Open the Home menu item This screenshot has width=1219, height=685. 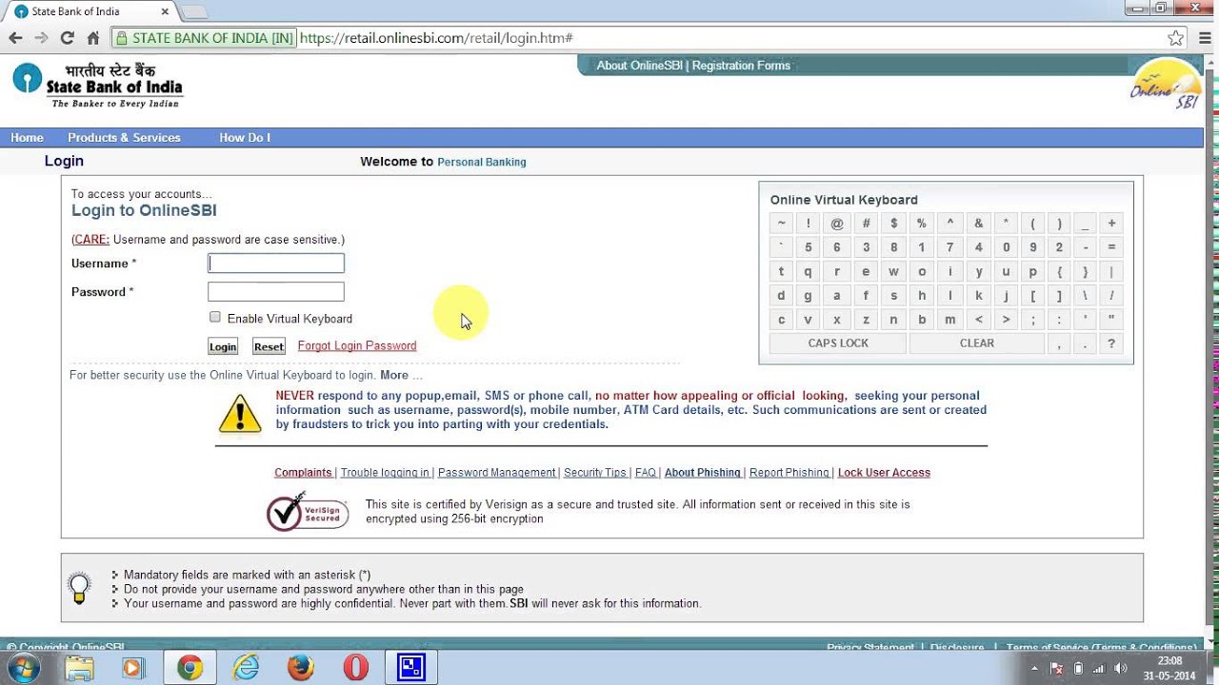pos(27,138)
